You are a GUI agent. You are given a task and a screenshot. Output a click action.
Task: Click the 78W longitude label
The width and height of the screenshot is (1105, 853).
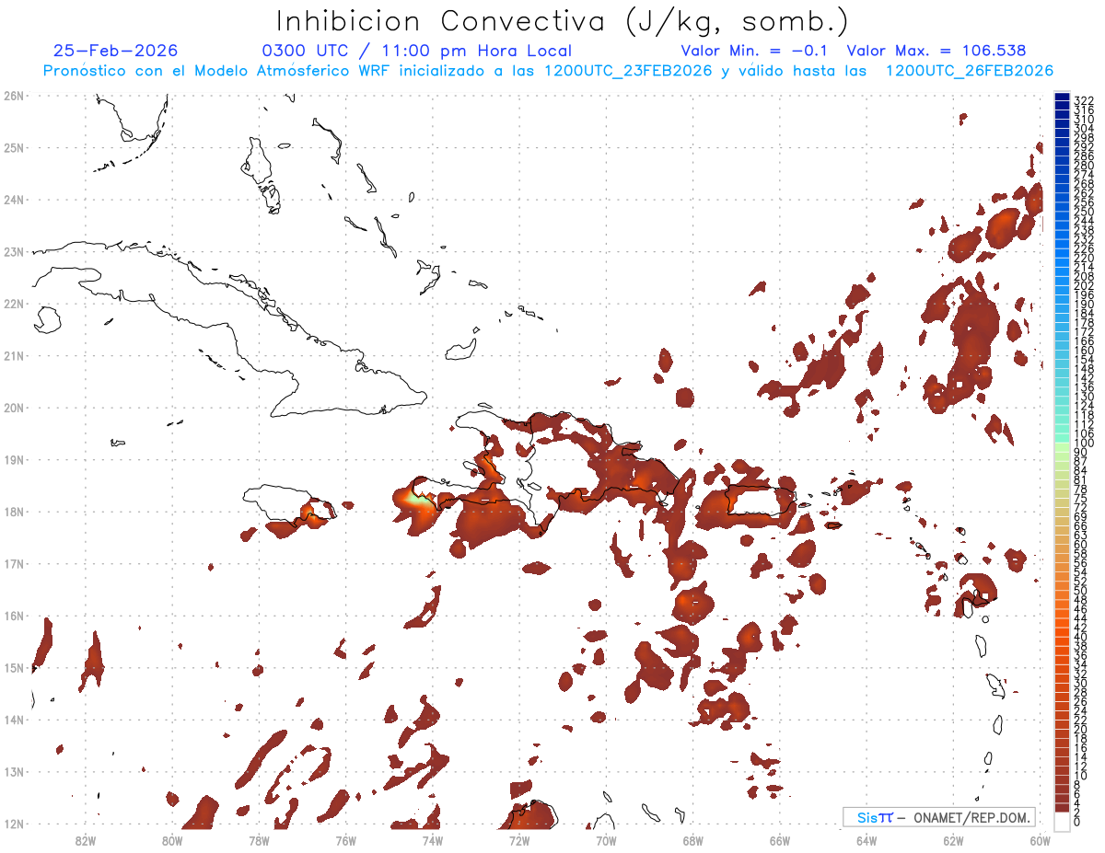pos(259,840)
